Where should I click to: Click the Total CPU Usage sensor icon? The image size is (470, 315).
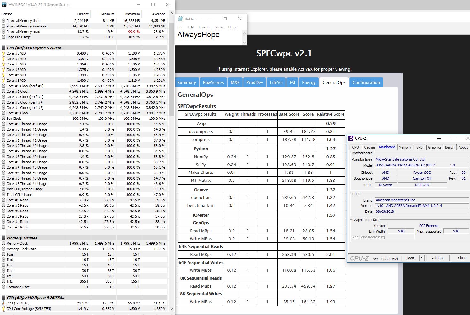(x=4, y=195)
